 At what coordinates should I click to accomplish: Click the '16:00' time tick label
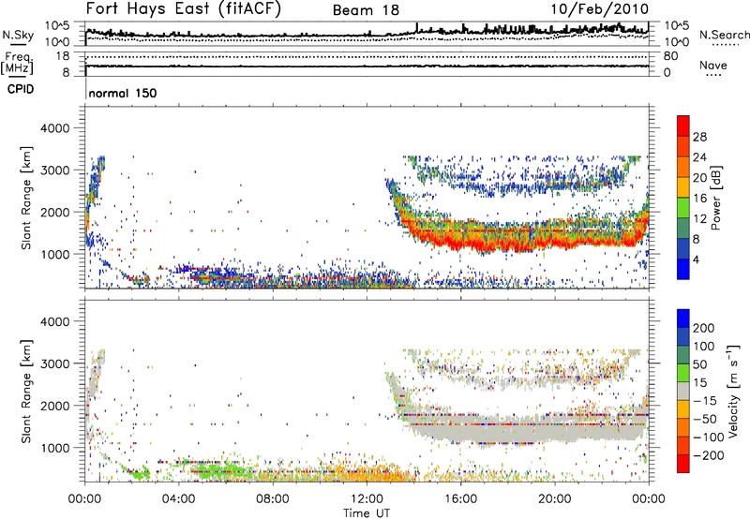[460, 499]
